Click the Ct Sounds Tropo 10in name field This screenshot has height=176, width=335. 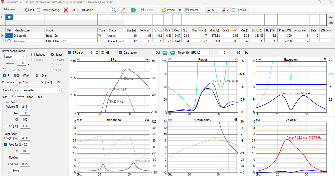pos(20,82)
